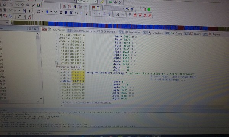The height and width of the screenshot is (137, 229).
Task: Click the printer icon in toolbar
Action: click(x=28, y=5)
